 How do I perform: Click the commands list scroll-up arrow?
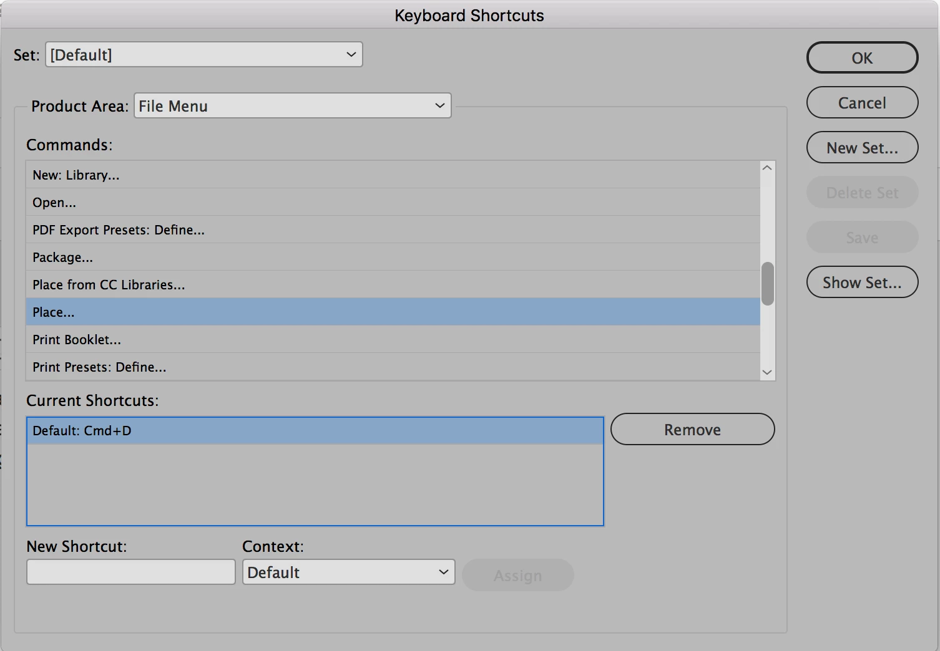[768, 168]
